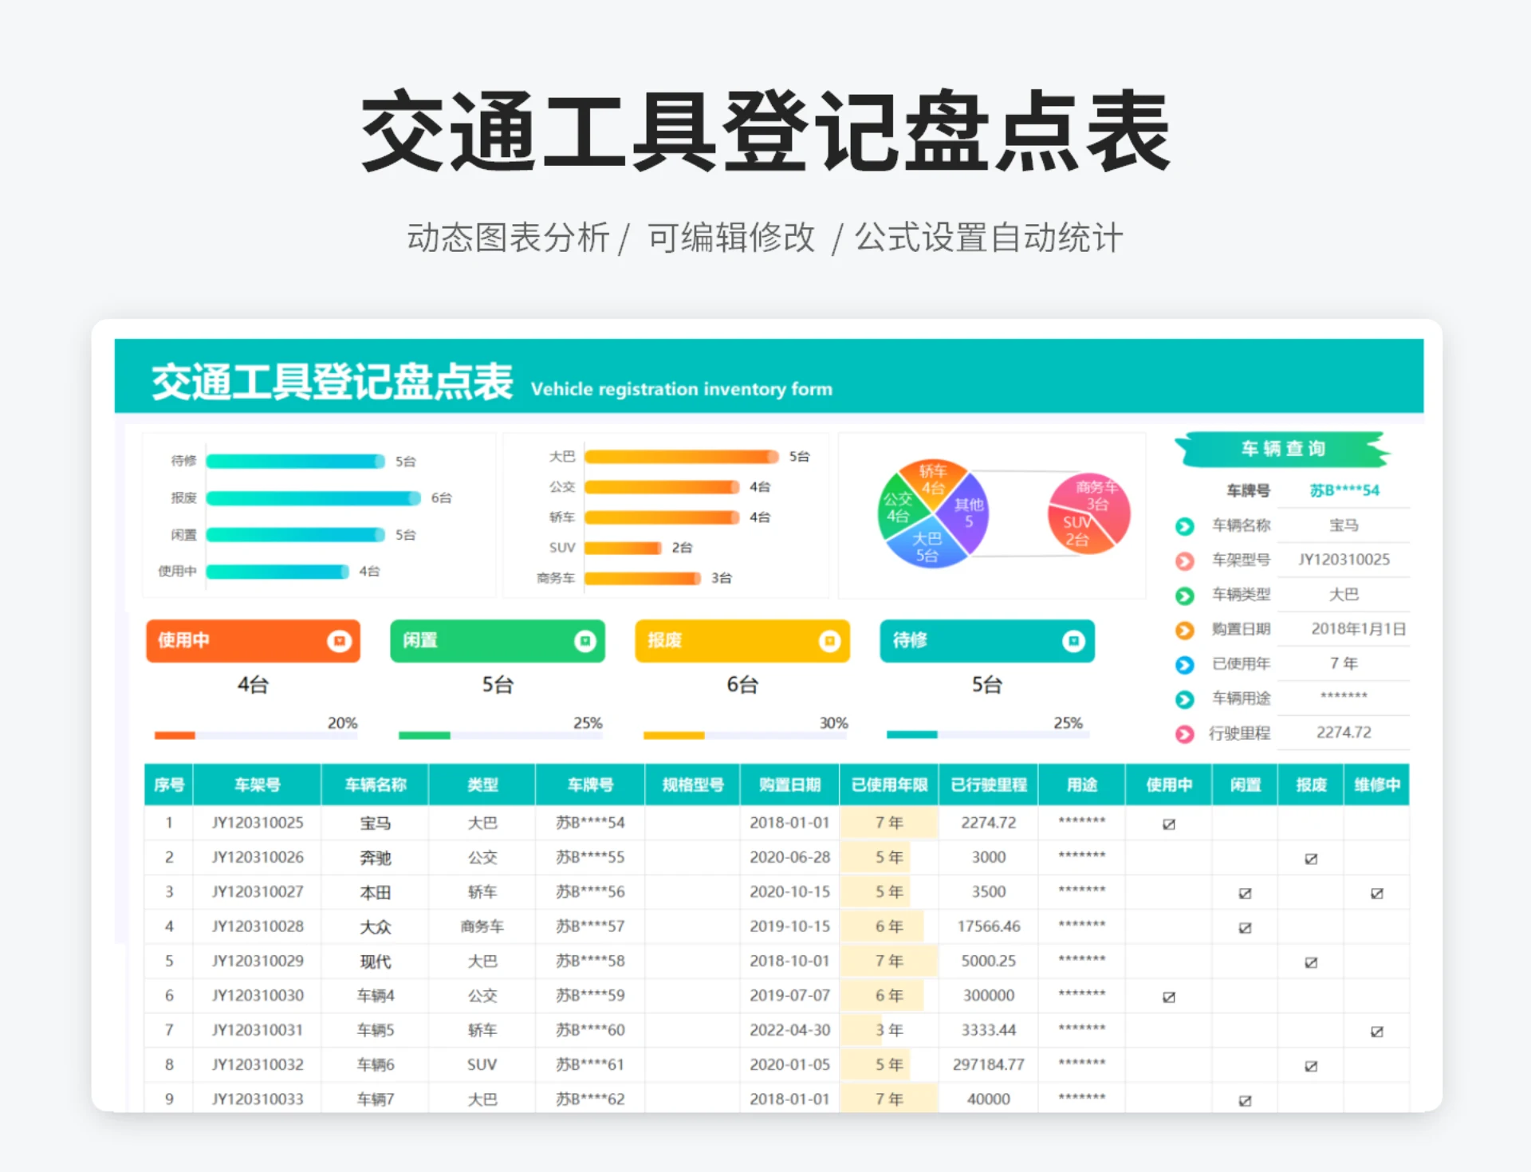Screen dimensions: 1531x1172
Task: Check the 维修中 checkbox for 本田 row
Action: 1376,892
